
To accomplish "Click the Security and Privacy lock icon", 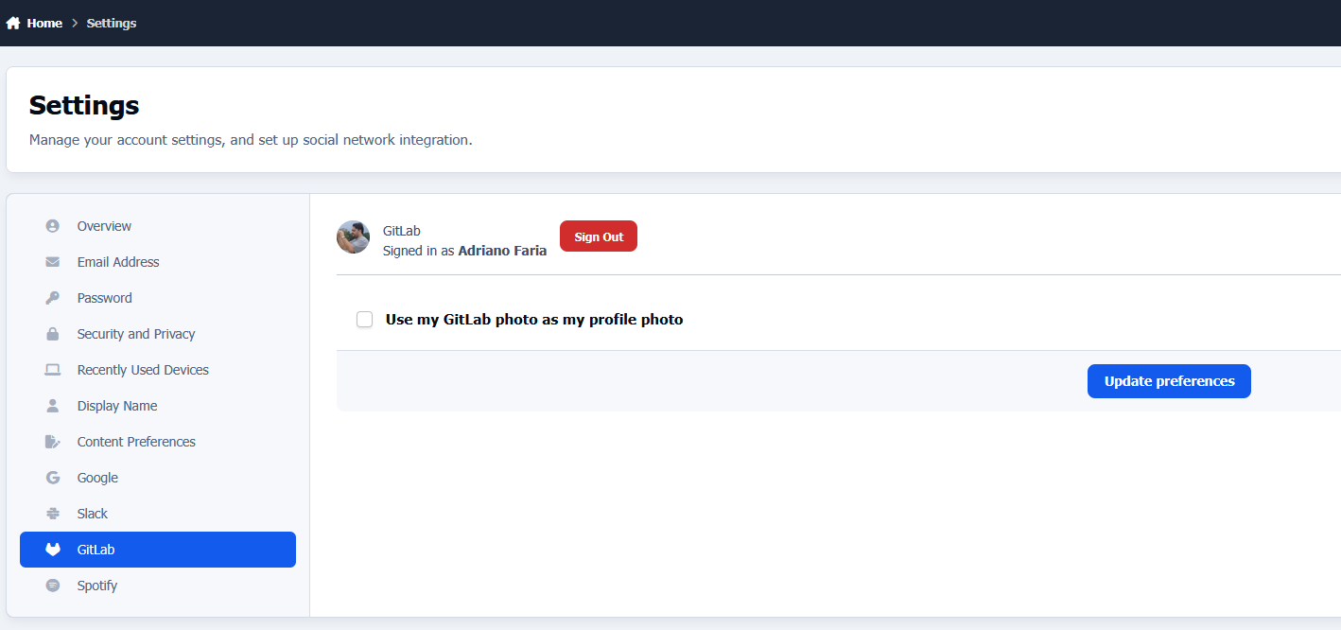I will tap(53, 334).
